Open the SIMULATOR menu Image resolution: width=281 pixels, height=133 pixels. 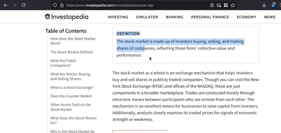click(147, 17)
